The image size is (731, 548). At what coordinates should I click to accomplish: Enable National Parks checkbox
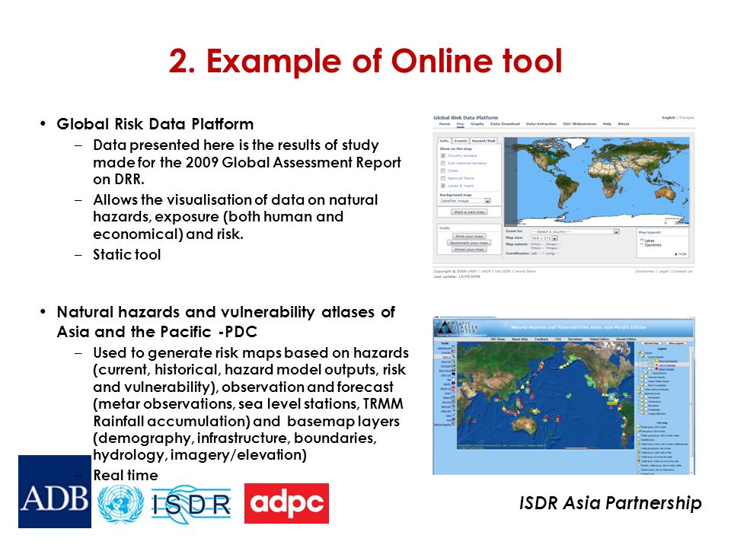(443, 178)
